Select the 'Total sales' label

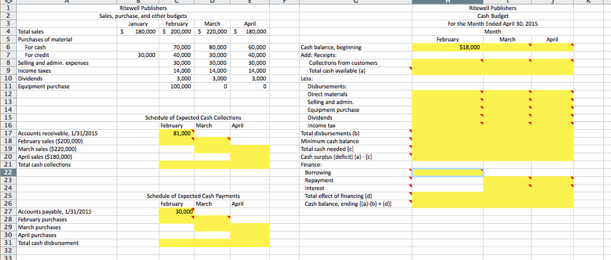[x=31, y=32]
